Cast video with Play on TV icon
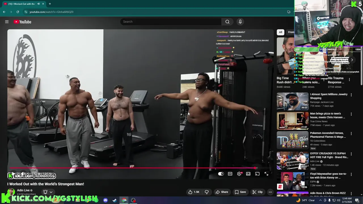Viewport: 363px width, 204px height. (x=257, y=174)
